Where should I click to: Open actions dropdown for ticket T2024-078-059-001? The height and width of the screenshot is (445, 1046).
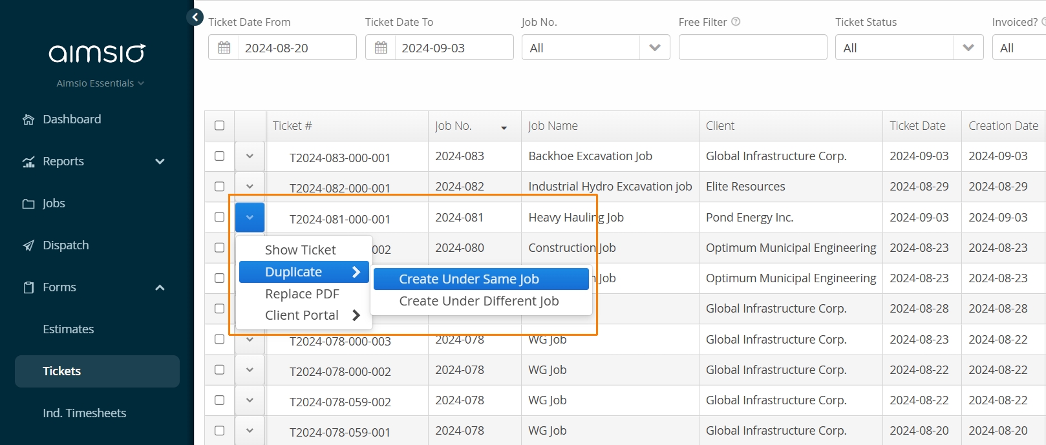[x=250, y=430]
